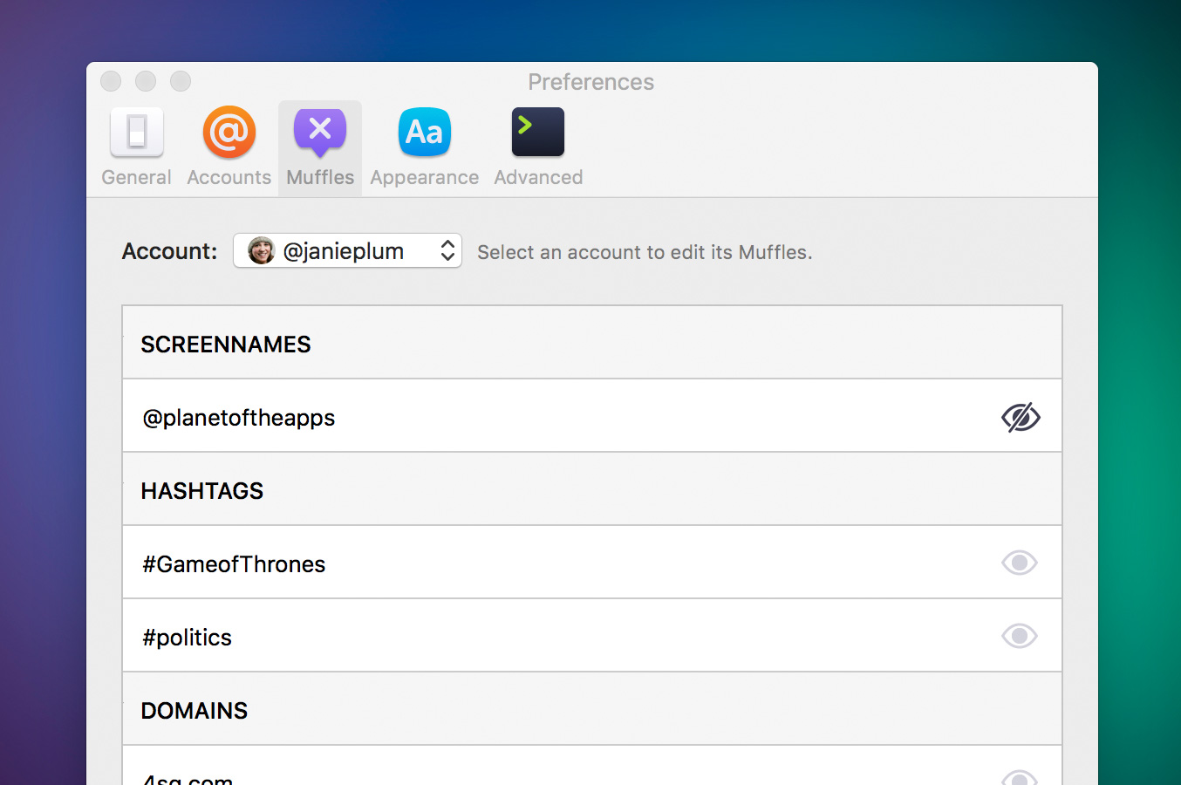
Task: Toggle the eye icon for #politics
Action: coord(1020,637)
